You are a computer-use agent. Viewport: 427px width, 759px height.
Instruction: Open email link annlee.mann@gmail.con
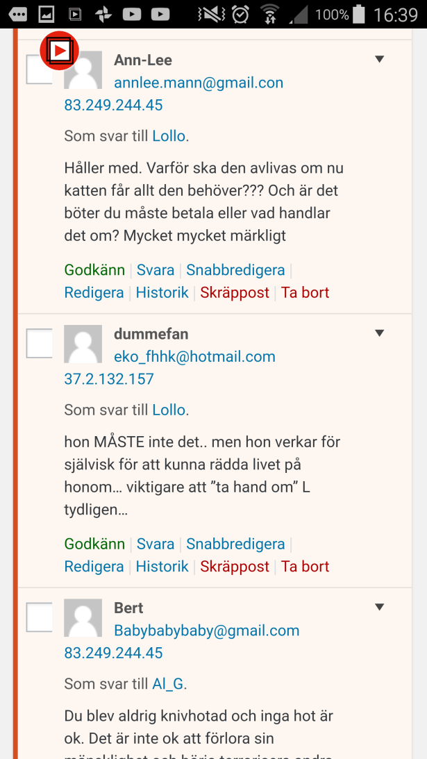tap(199, 83)
